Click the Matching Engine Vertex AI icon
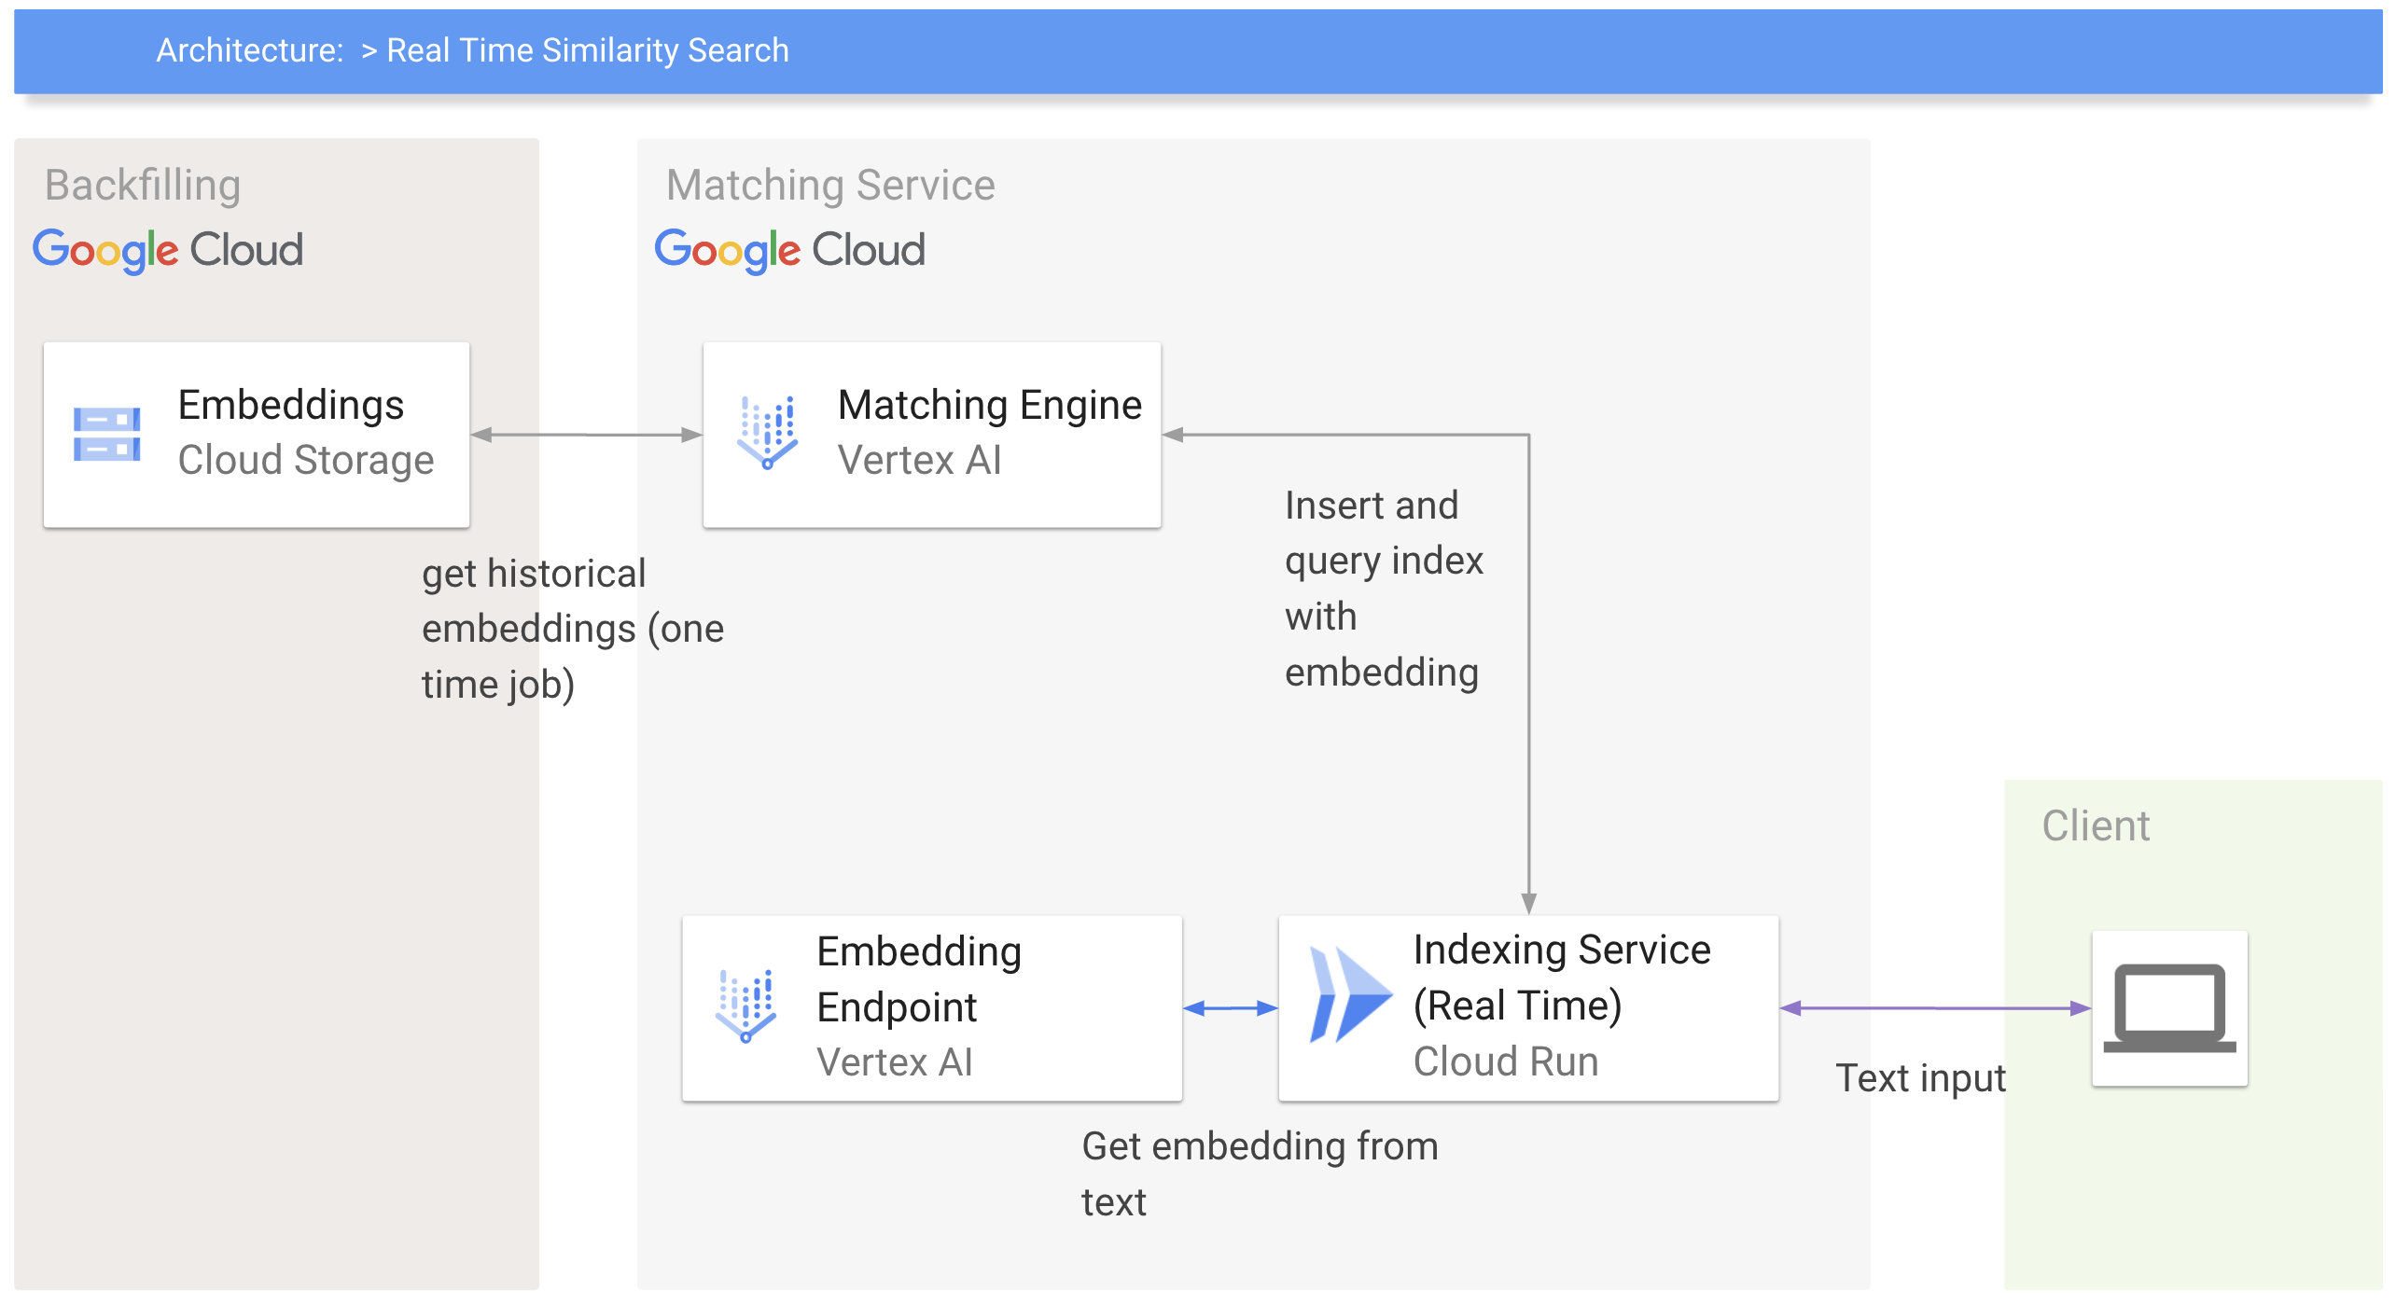The image size is (2396, 1304). [x=767, y=432]
